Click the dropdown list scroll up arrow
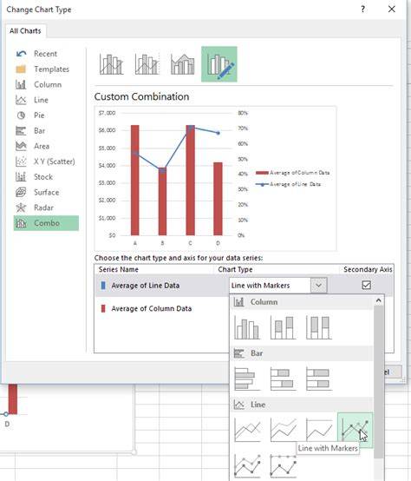This screenshot has height=481, width=411. tap(379, 300)
